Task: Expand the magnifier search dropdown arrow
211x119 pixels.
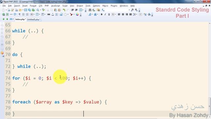Action: click(x=41, y=10)
